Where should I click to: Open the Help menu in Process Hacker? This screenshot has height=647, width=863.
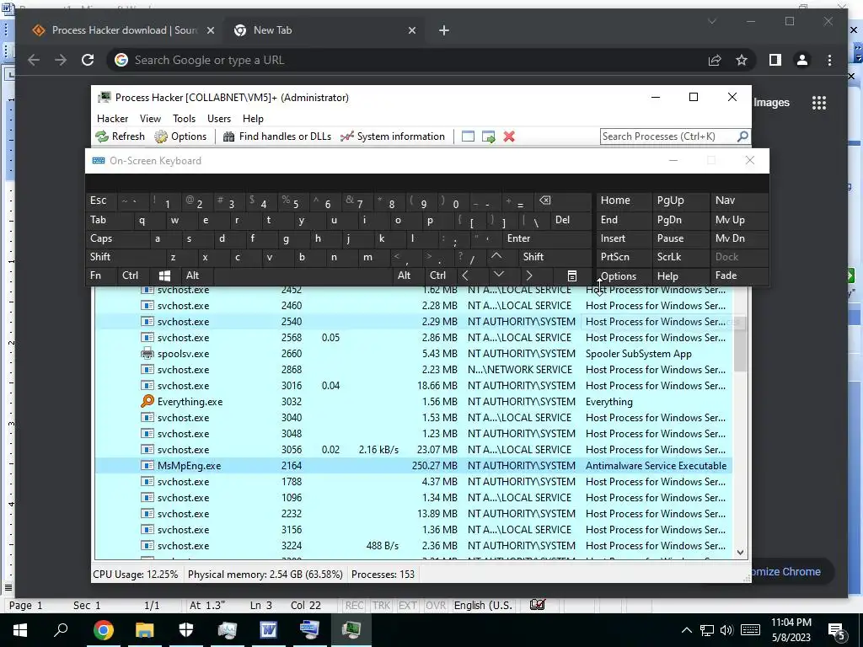point(253,119)
